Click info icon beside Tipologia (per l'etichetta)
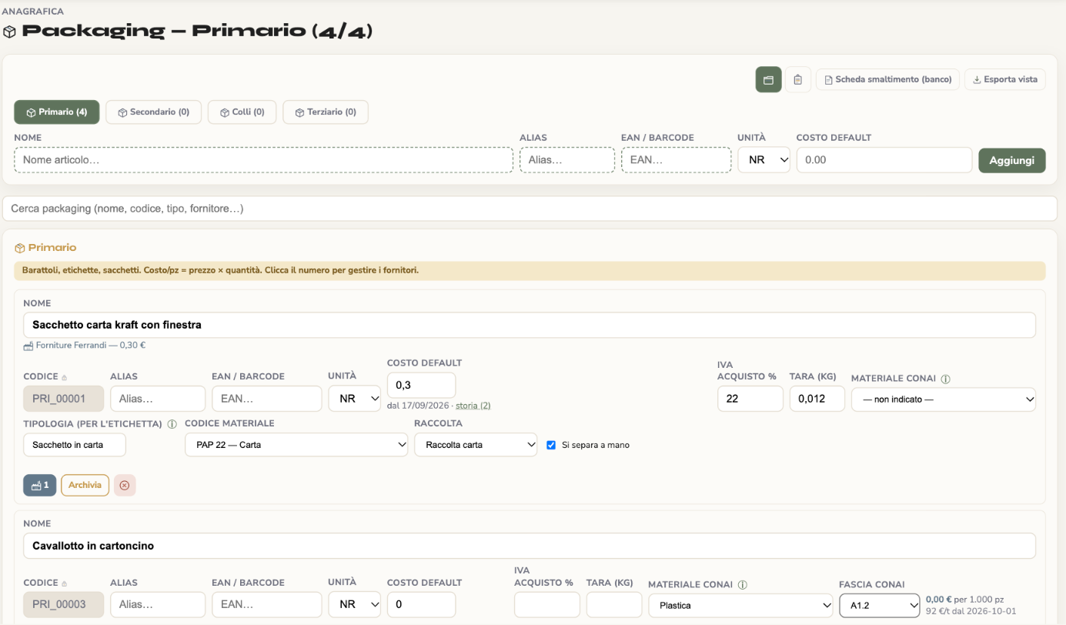1066x625 pixels. pos(172,423)
